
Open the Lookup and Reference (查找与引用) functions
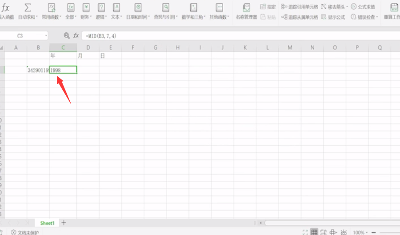tap(166, 11)
